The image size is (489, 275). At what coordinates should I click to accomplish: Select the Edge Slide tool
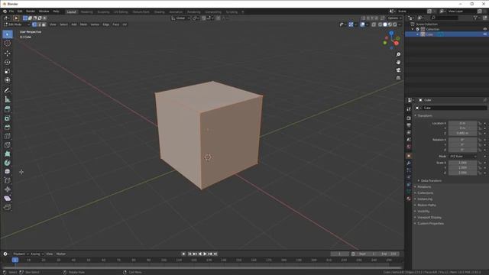coord(8,180)
